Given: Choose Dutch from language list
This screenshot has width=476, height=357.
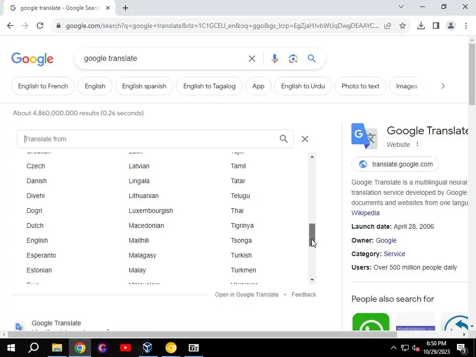Looking at the screenshot, I should click(x=35, y=225).
